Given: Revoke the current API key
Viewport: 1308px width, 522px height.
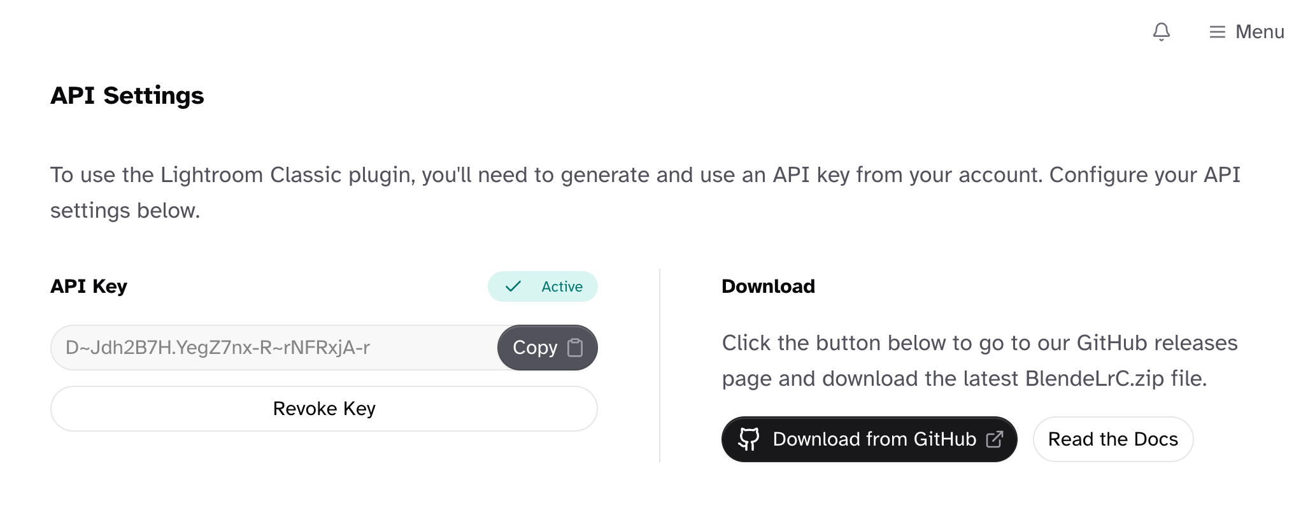Looking at the screenshot, I should pyautogui.click(x=323, y=408).
